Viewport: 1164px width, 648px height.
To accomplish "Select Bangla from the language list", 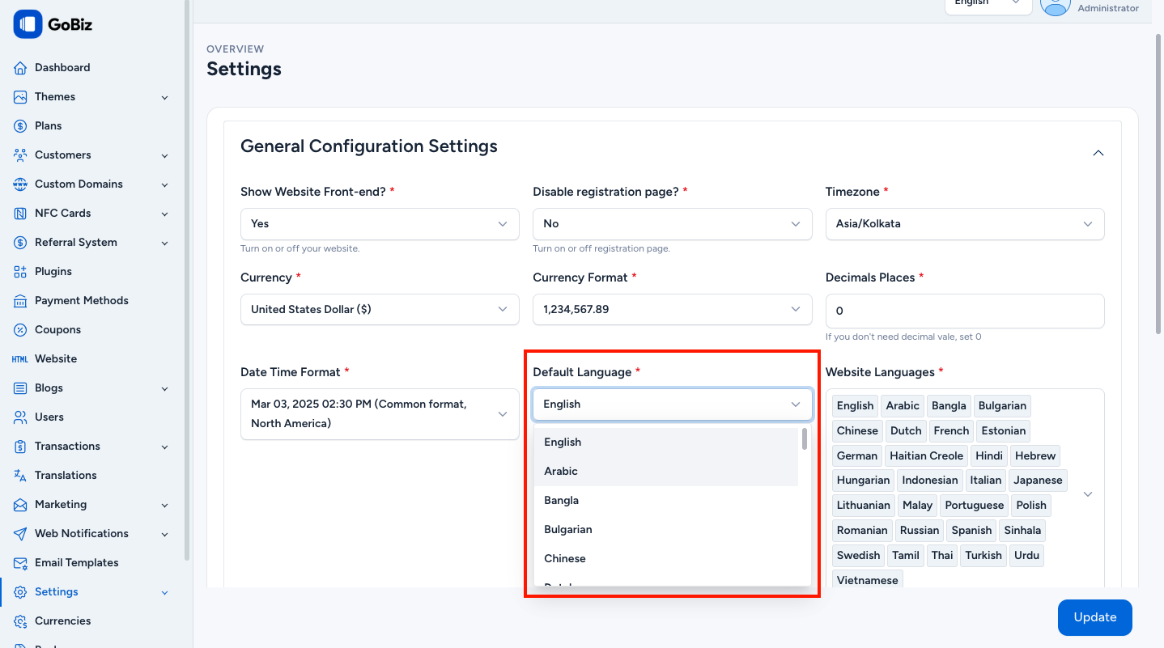I will pyautogui.click(x=562, y=501).
